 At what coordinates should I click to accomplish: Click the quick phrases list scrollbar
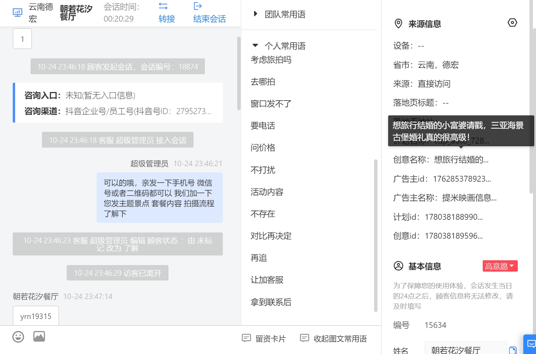(x=375, y=236)
